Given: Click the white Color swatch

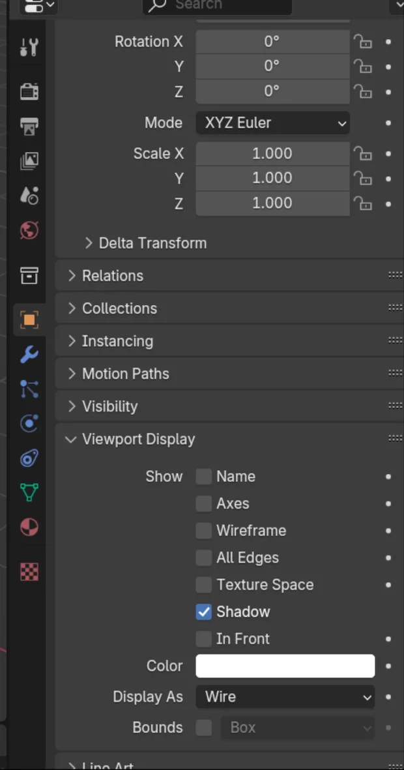Looking at the screenshot, I should coord(285,666).
